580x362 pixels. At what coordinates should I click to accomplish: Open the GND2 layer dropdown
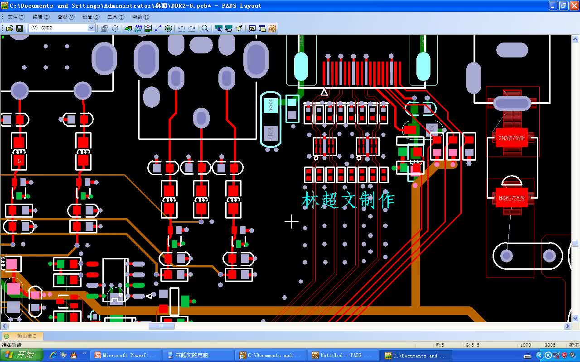(x=91, y=28)
